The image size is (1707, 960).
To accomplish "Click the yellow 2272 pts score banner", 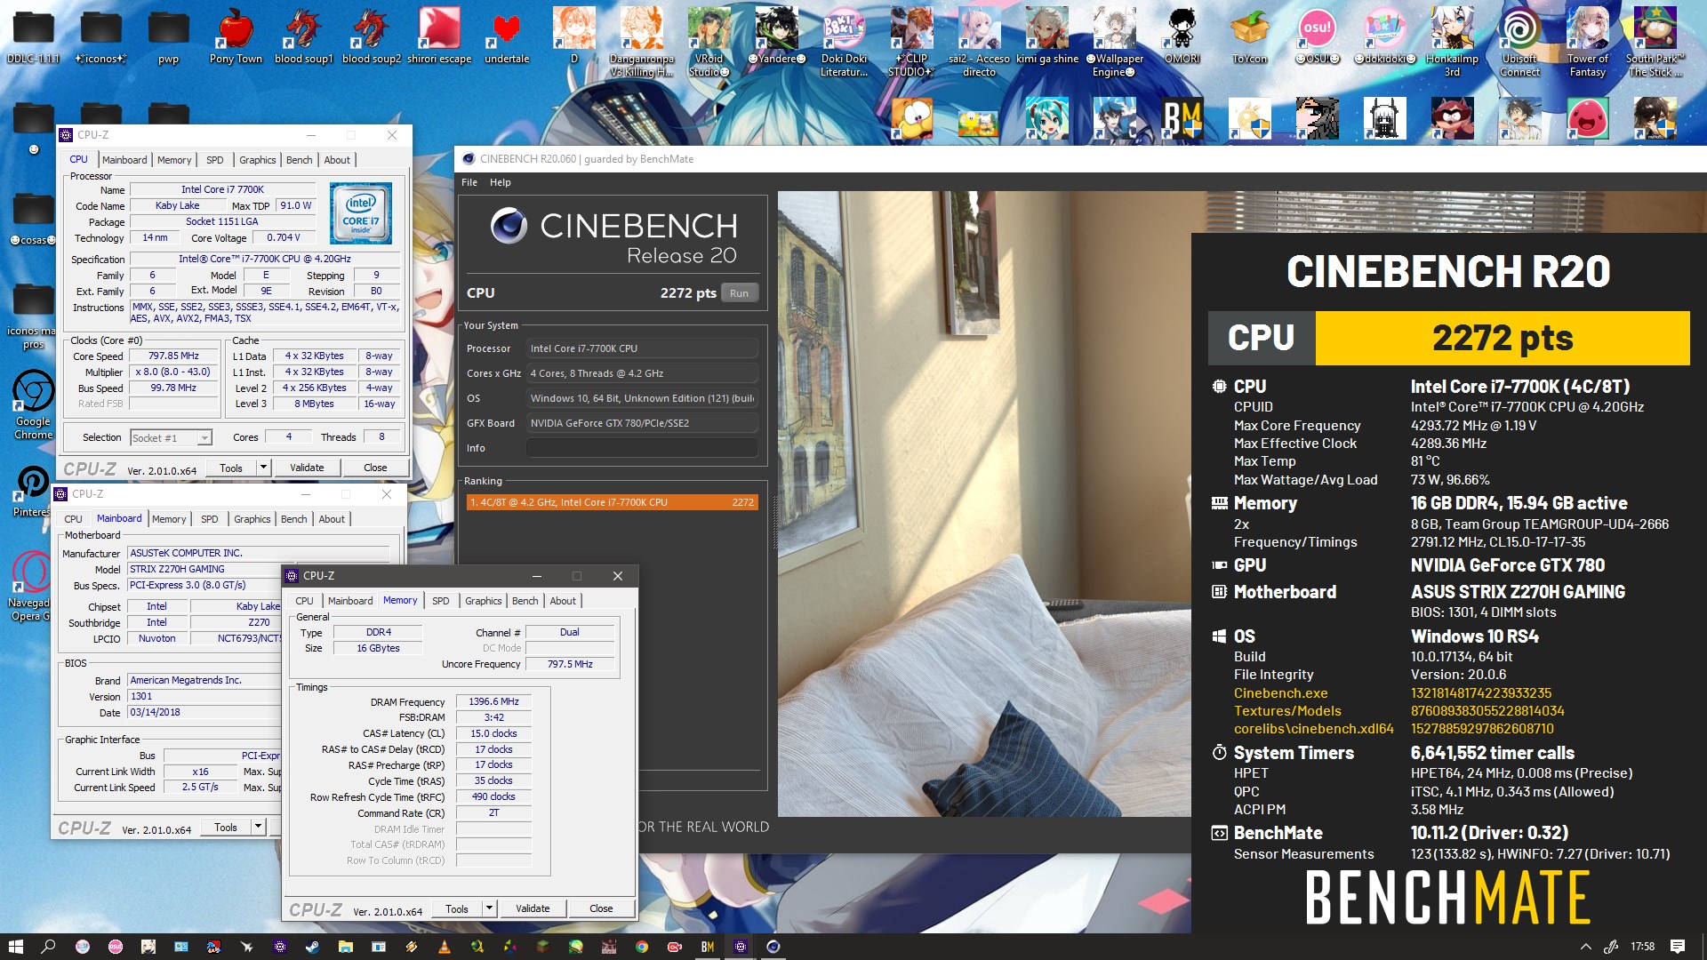I will 1503,338.
